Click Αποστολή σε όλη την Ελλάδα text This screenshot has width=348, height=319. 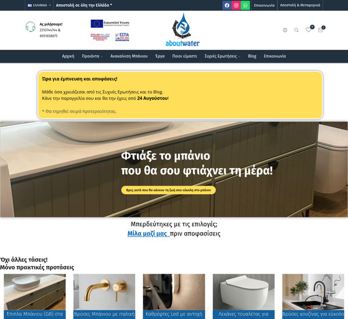pyautogui.click(x=84, y=5)
